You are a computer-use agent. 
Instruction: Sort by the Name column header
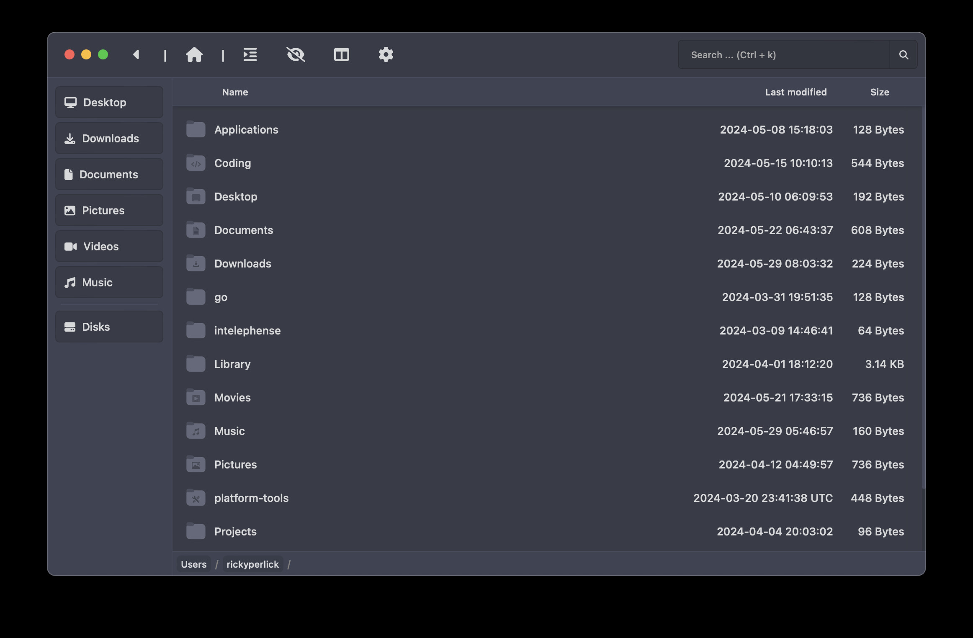click(x=235, y=92)
